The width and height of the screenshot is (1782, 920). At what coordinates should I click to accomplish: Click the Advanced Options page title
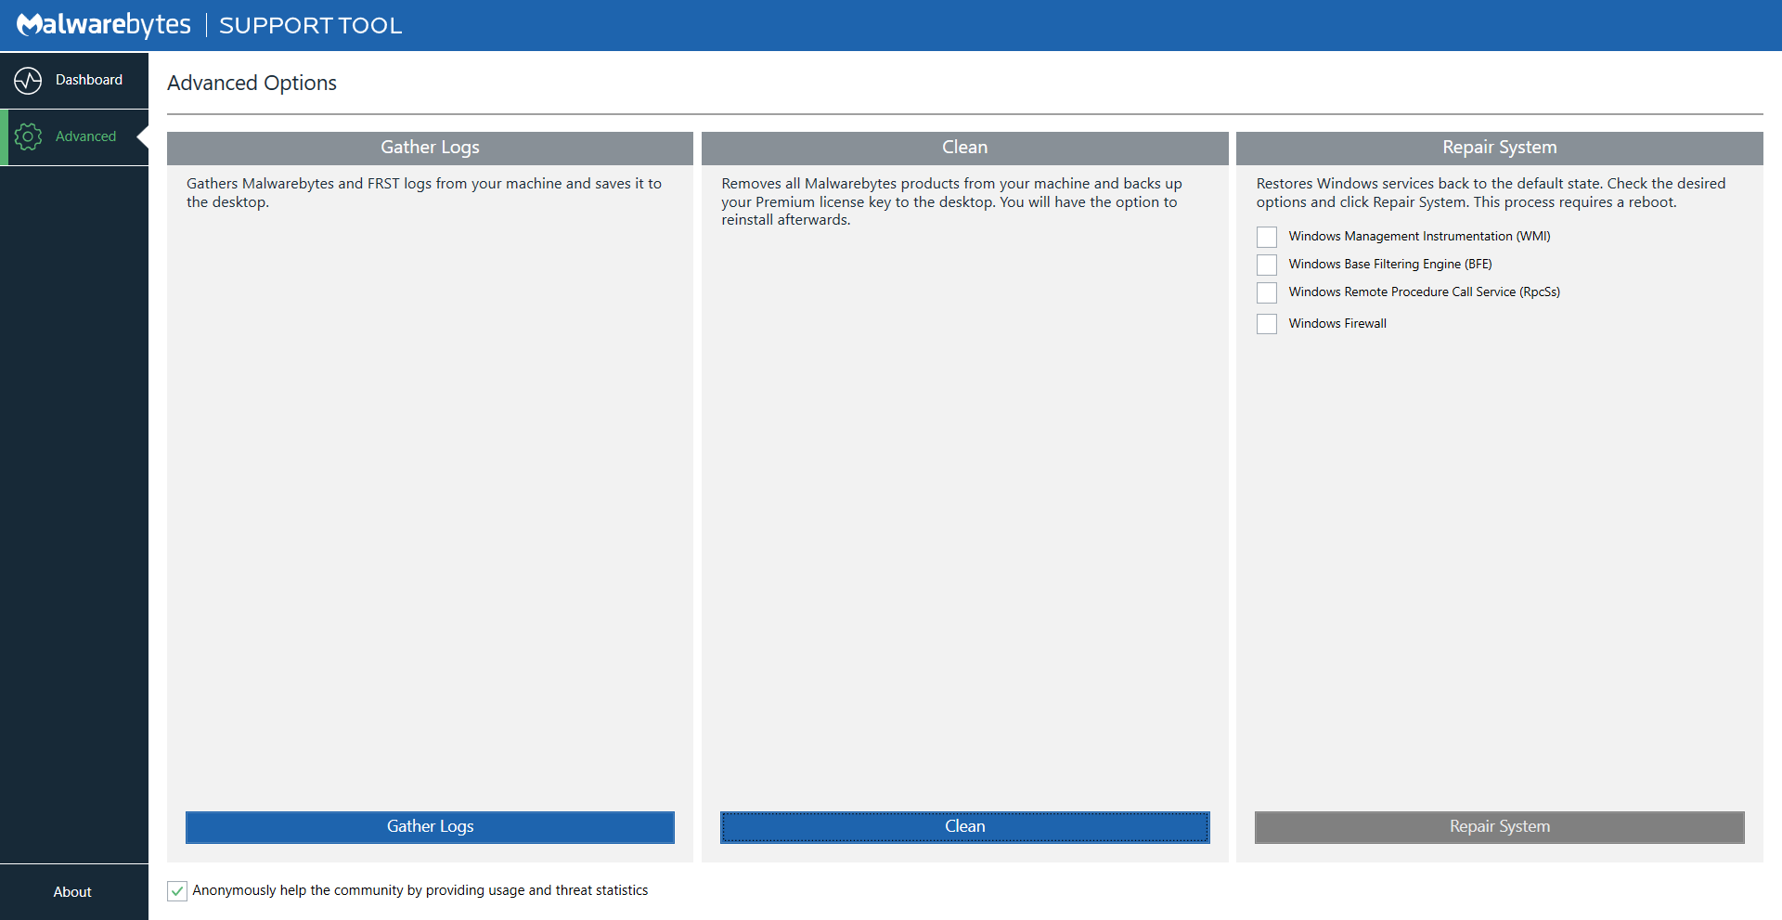point(252,83)
